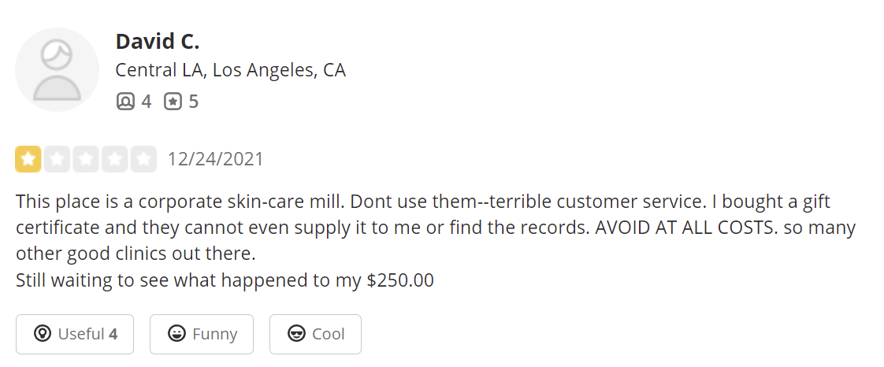This screenshot has height=367, width=884.
Task: Click the laughing face Funny icon
Action: (177, 334)
